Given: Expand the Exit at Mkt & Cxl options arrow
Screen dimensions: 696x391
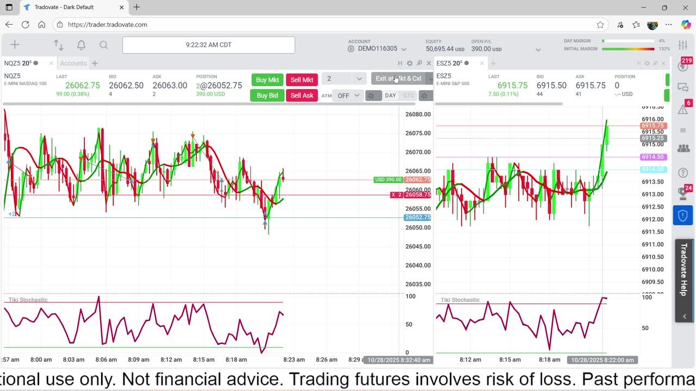Looking at the screenshot, I should click(430, 79).
